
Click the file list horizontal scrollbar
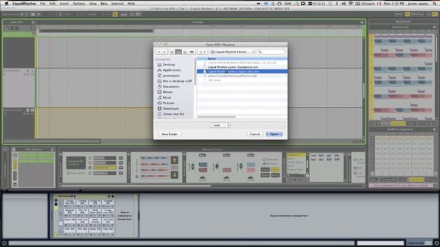click(217, 117)
